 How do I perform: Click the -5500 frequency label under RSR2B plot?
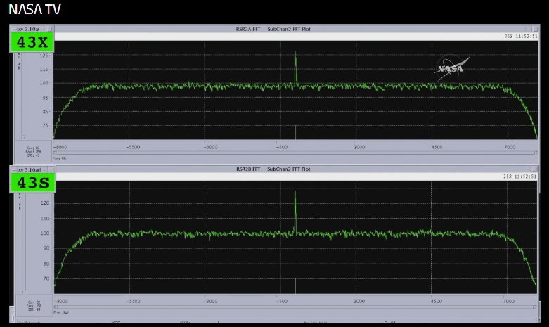click(134, 301)
